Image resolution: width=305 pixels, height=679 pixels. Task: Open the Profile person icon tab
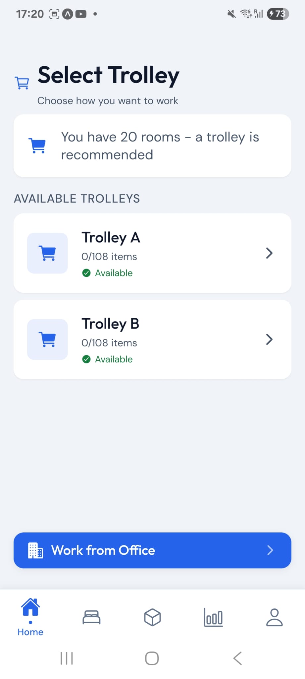pos(275,617)
